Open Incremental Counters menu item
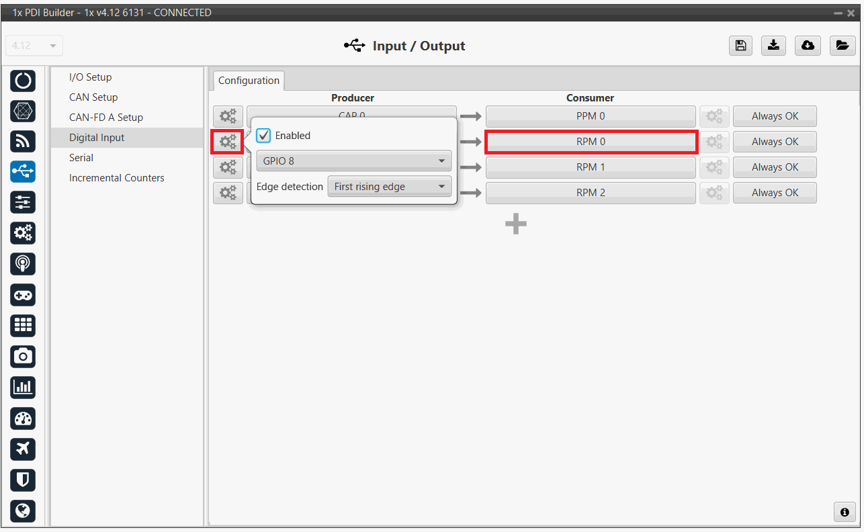 pos(116,178)
